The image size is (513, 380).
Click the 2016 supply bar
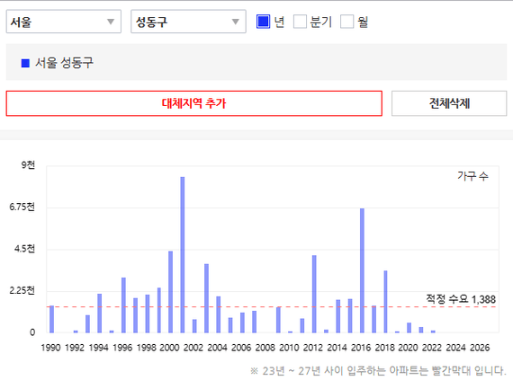(x=362, y=270)
